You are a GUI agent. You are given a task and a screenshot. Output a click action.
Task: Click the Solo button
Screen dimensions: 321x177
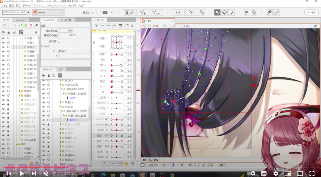coord(186,26)
